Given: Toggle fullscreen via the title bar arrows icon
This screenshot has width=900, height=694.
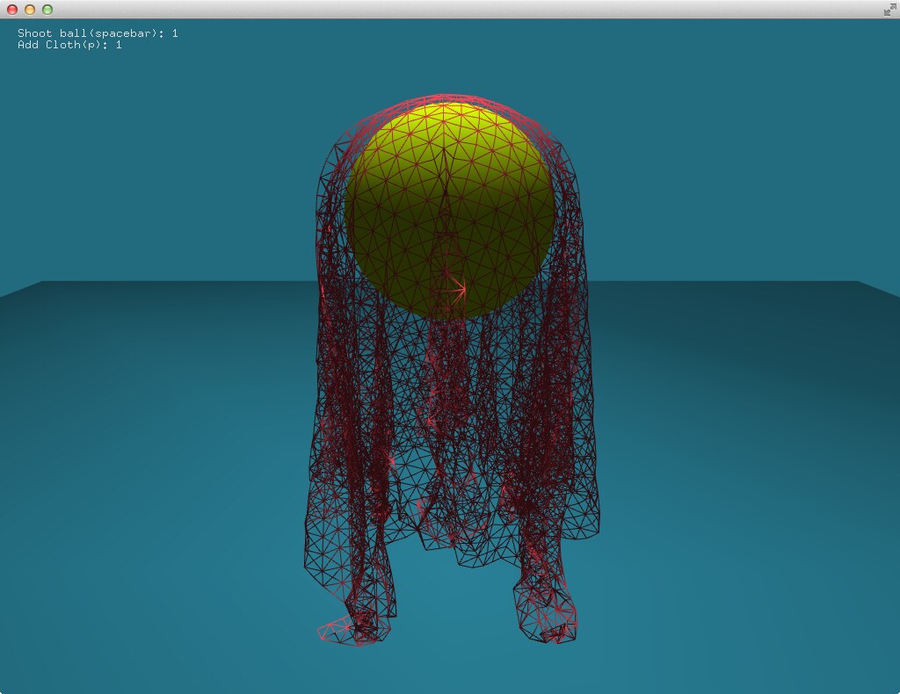Looking at the screenshot, I should pos(889,9).
